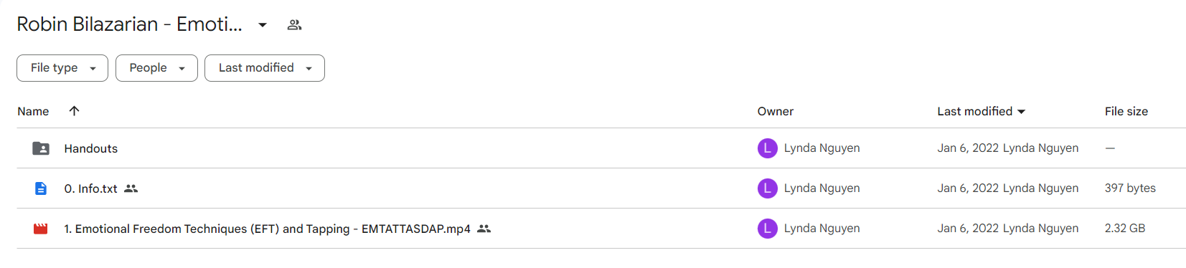
Task: Click the red video file icon
Action: click(41, 229)
